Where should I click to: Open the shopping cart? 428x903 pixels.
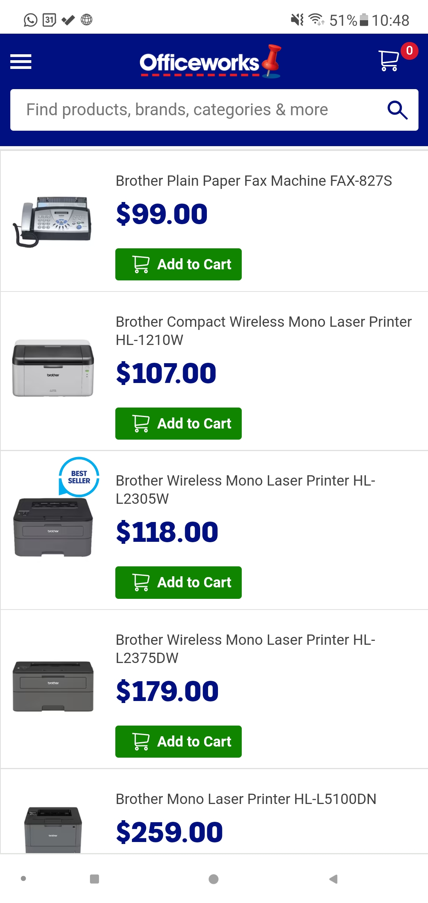point(389,61)
